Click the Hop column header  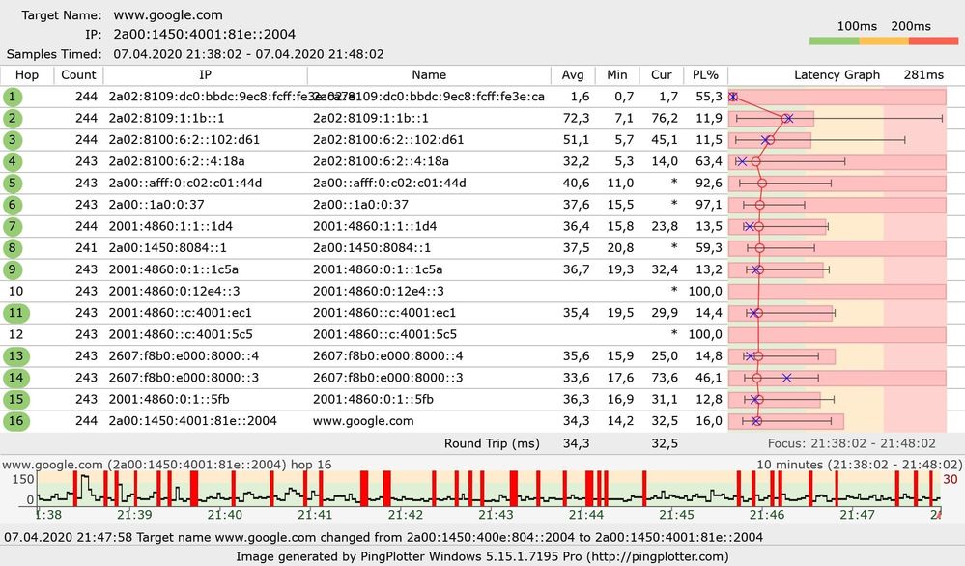(x=27, y=75)
